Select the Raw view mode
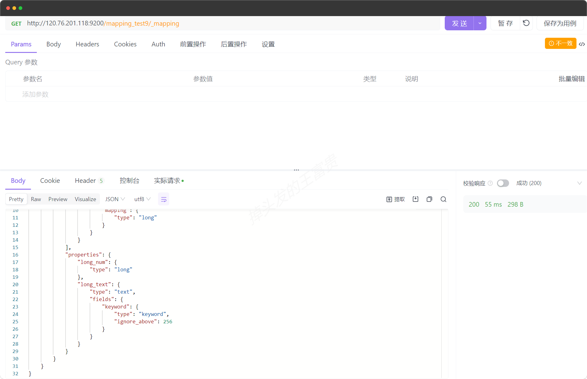This screenshot has height=379, width=587. click(x=36, y=199)
